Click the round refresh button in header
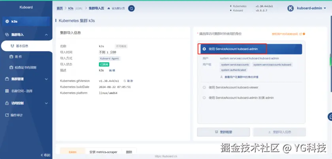Image resolution: width=332 pixels, height=159 pixels. point(131,8)
